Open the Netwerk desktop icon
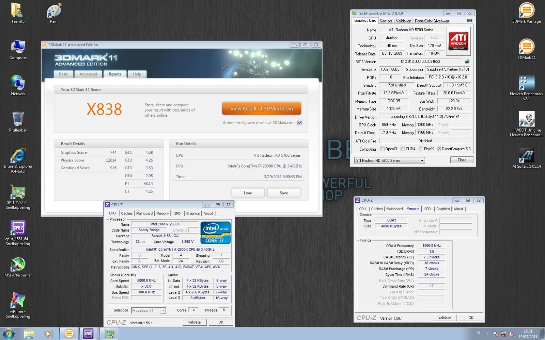Screen dimensions: 545x340 click(x=18, y=86)
